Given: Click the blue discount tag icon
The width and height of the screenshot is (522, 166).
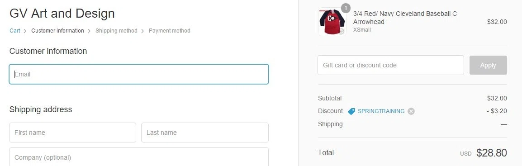Looking at the screenshot, I should [351, 111].
